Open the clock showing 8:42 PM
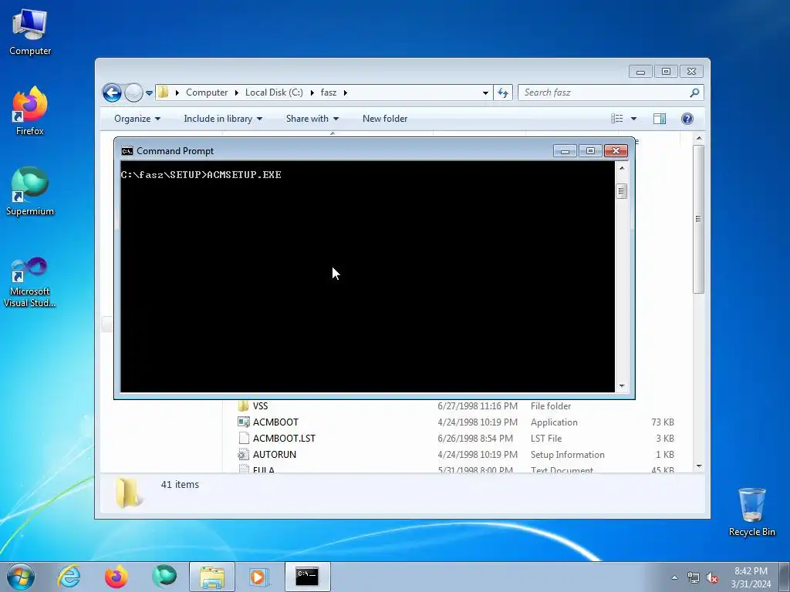The width and height of the screenshot is (790, 592). (x=751, y=577)
